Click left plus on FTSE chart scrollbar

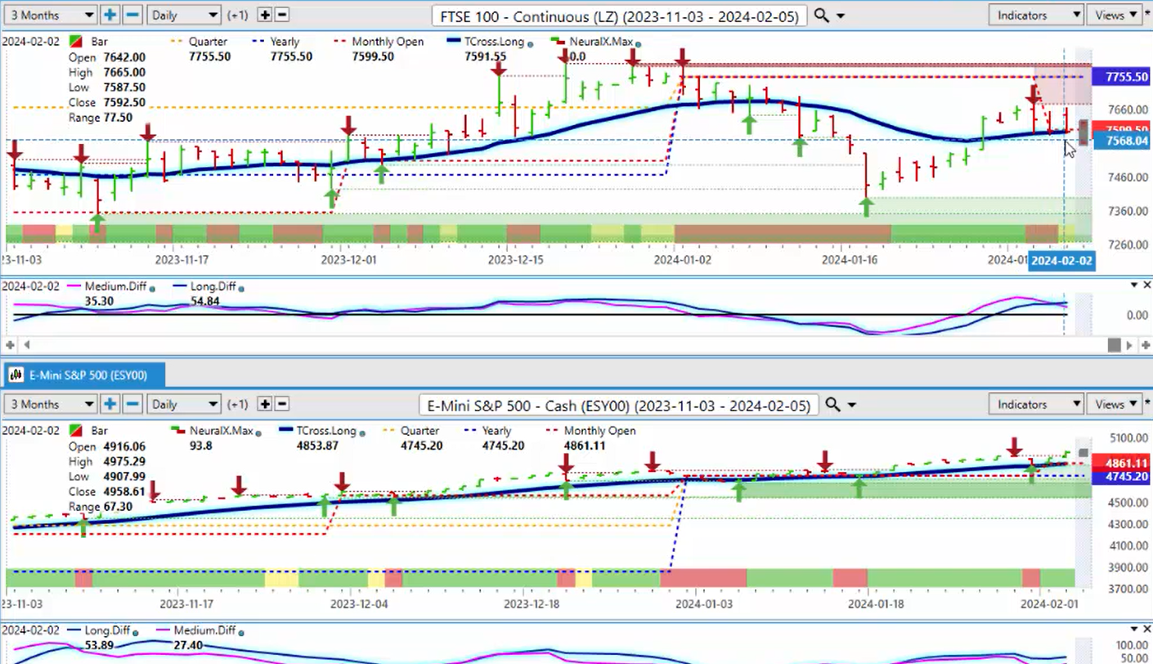(11, 345)
